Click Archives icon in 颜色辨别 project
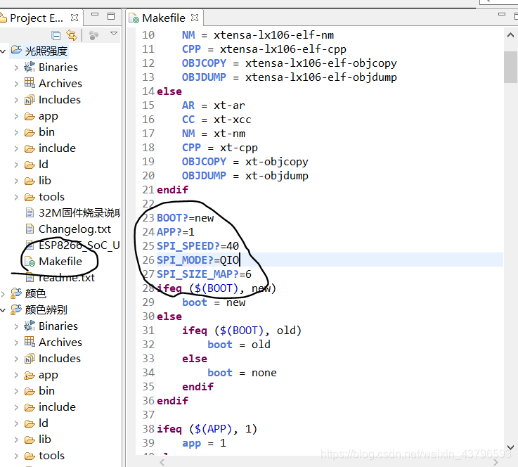The image size is (518, 467). point(30,341)
